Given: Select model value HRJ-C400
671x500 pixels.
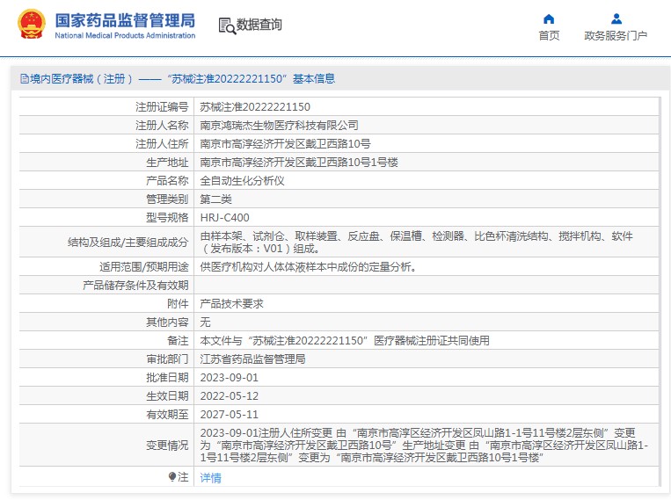Looking at the screenshot, I should tap(225, 217).
